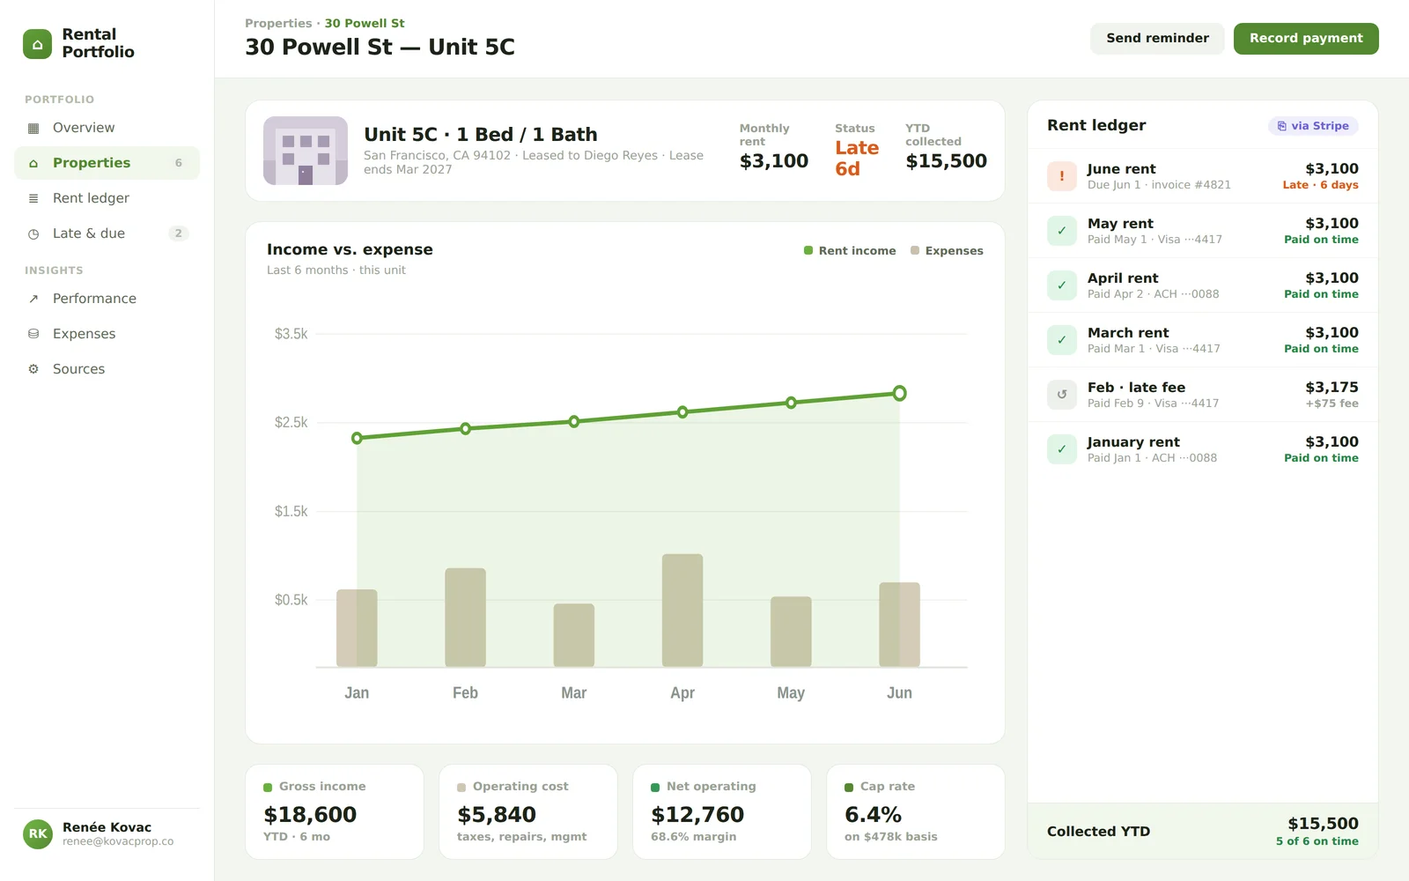Click the January rent checkmark icon
Screen dimensions: 1409x881
click(x=1062, y=449)
